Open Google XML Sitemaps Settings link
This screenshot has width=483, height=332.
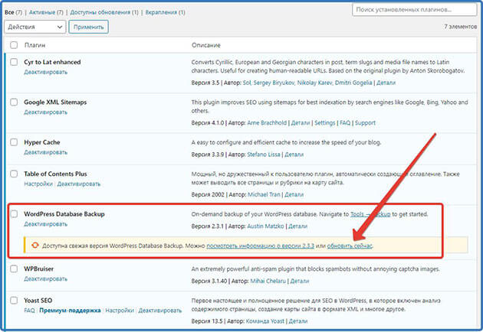324,123
